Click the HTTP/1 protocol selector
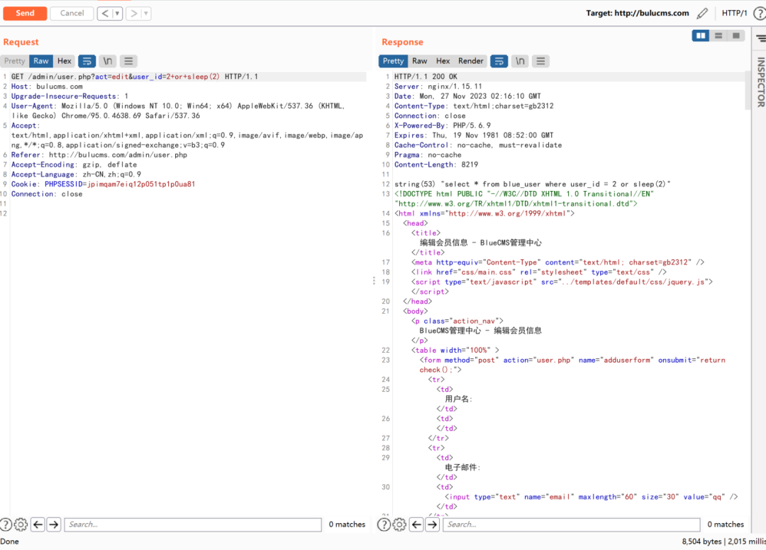 pyautogui.click(x=734, y=13)
